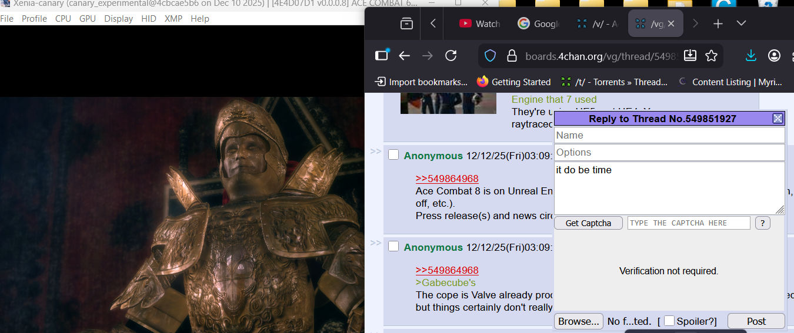Hide the Gabecube's post via its arrows
Image resolution: width=794 pixels, height=333 pixels.
click(375, 243)
